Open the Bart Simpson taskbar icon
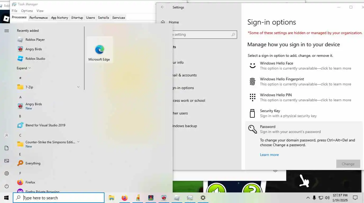The height and width of the screenshot is (203, 364). click(x=138, y=198)
